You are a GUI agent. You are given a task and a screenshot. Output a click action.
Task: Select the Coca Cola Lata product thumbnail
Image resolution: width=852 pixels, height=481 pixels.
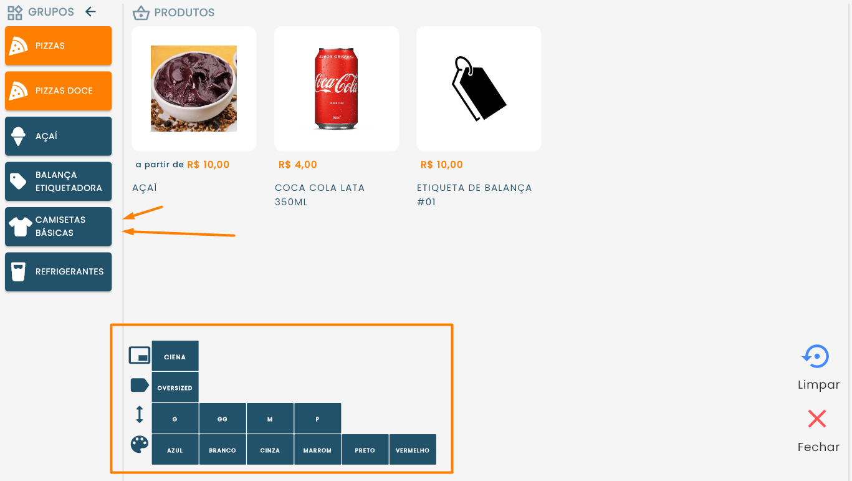[x=337, y=89]
